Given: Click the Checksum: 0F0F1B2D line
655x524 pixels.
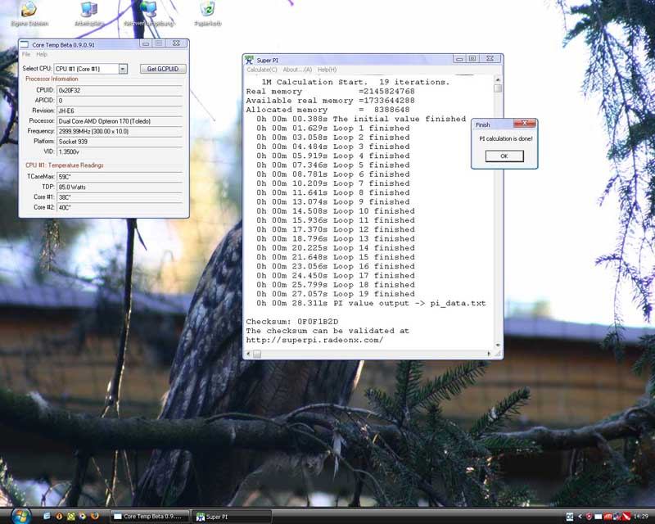Looking at the screenshot, I should click(x=292, y=321).
